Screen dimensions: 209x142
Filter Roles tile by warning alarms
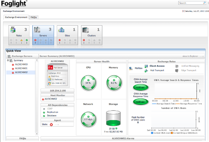click(x=21, y=40)
